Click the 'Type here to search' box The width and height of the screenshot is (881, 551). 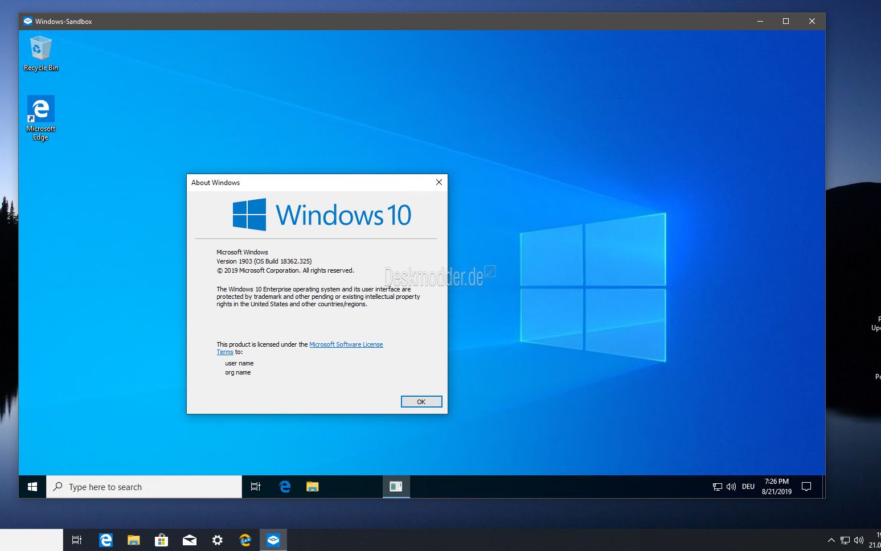pyautogui.click(x=144, y=487)
